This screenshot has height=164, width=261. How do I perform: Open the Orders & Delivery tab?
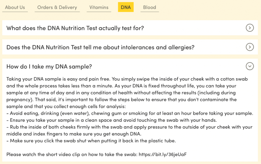point(57,7)
